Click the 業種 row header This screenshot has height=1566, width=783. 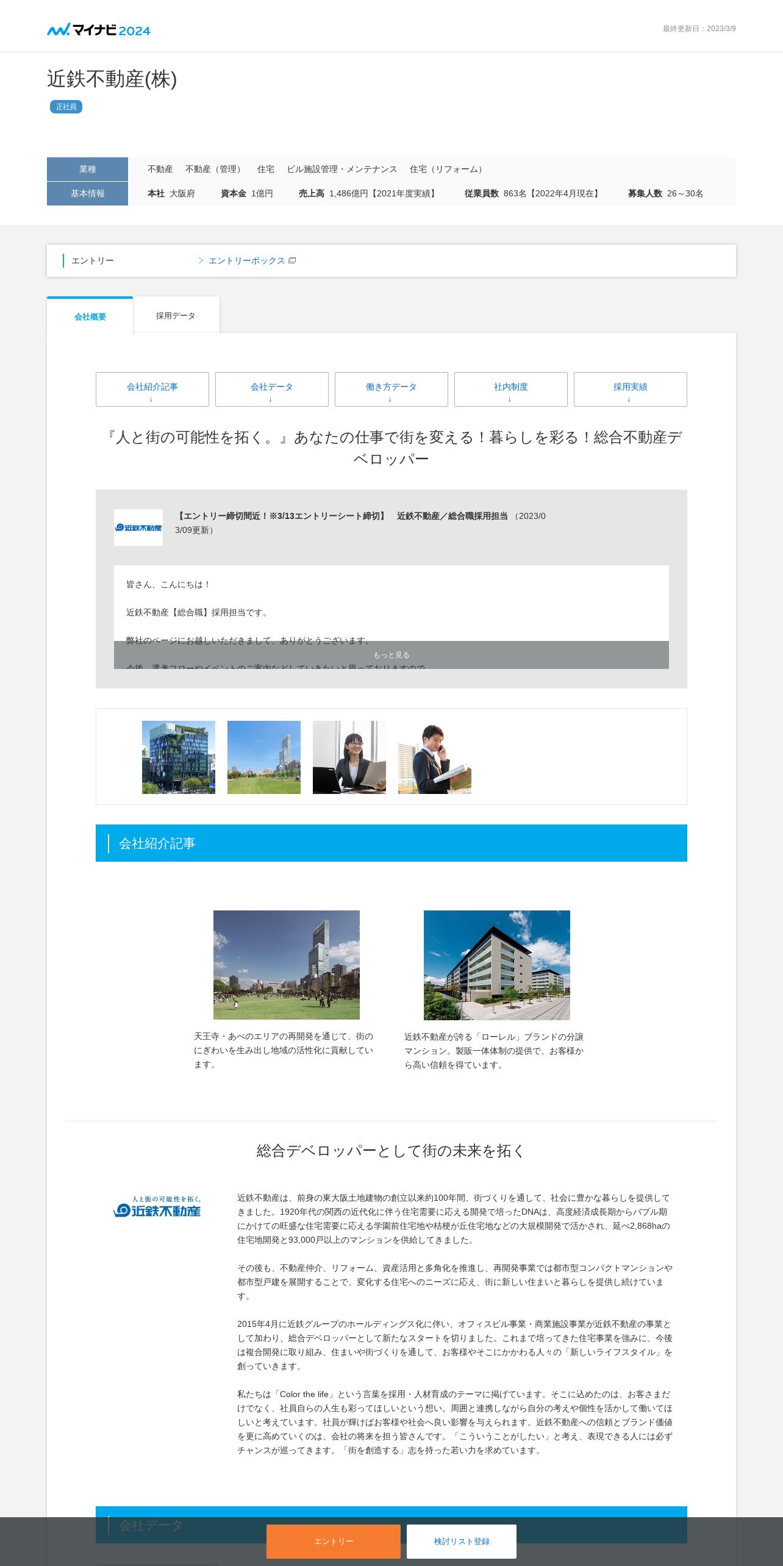tap(87, 169)
